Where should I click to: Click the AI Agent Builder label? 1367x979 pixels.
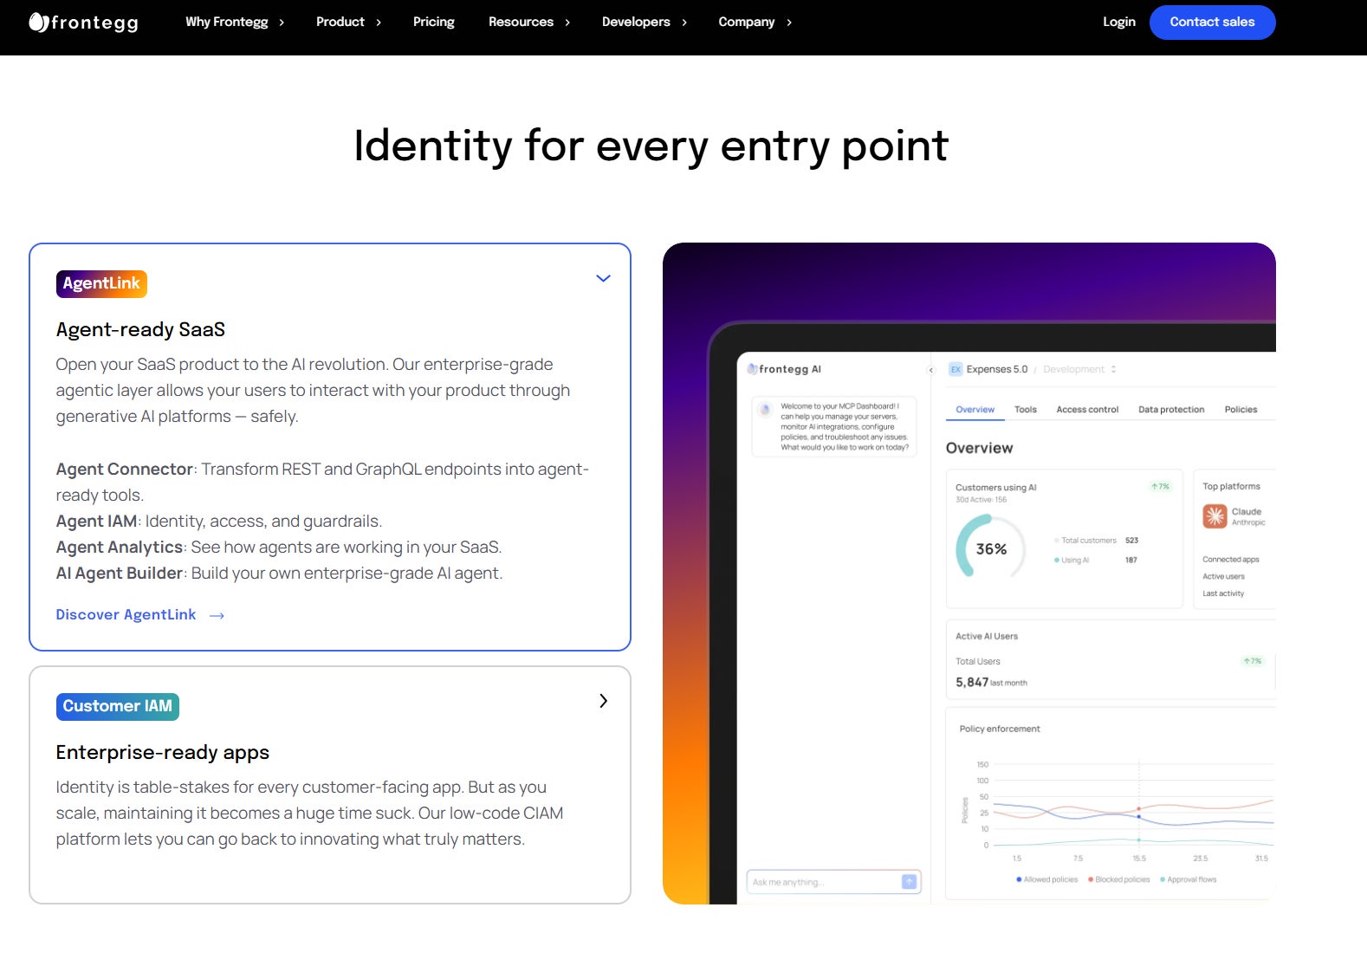coord(120,573)
